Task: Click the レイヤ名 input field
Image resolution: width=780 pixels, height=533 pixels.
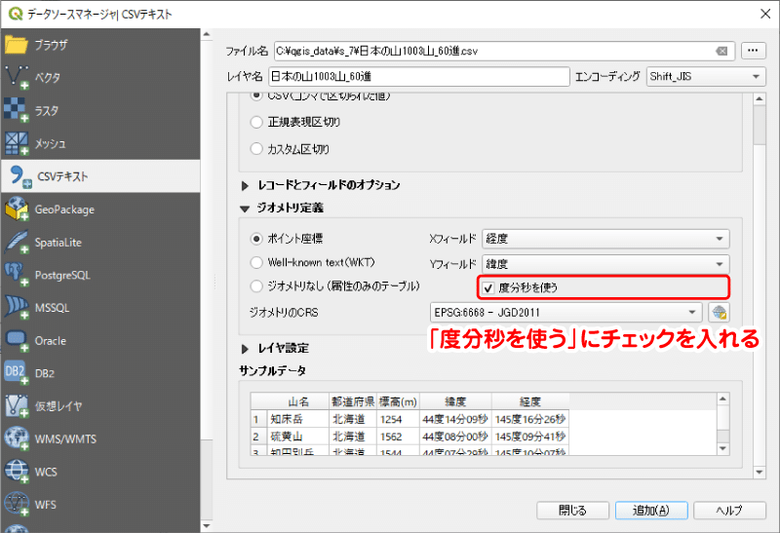Action: tap(419, 77)
